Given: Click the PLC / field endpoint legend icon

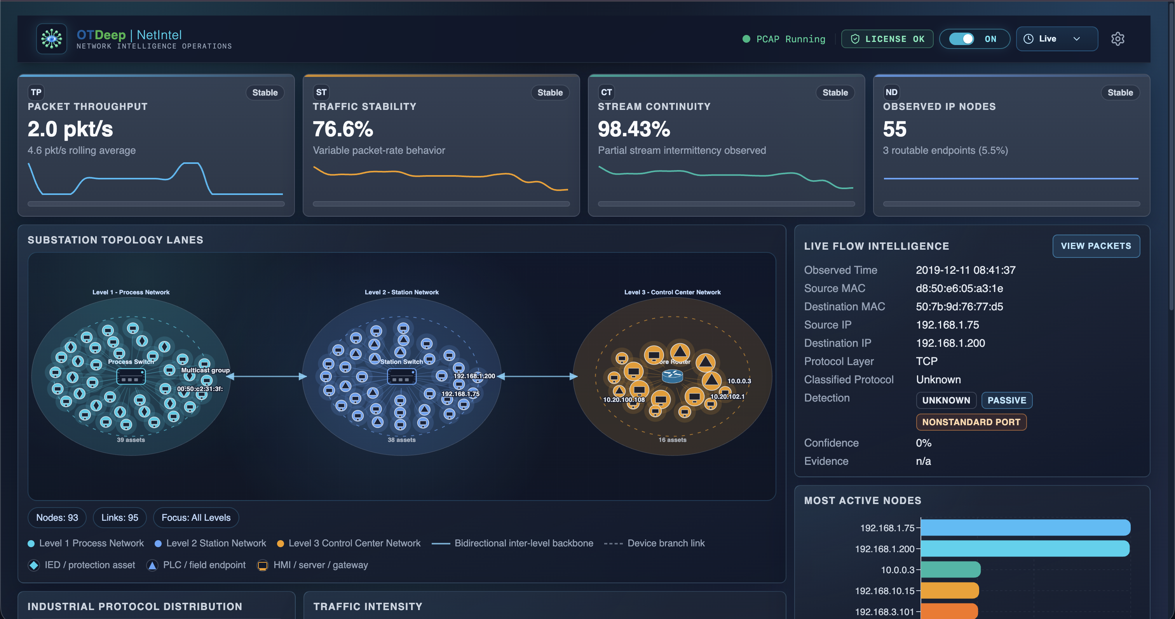Looking at the screenshot, I should coord(152,565).
